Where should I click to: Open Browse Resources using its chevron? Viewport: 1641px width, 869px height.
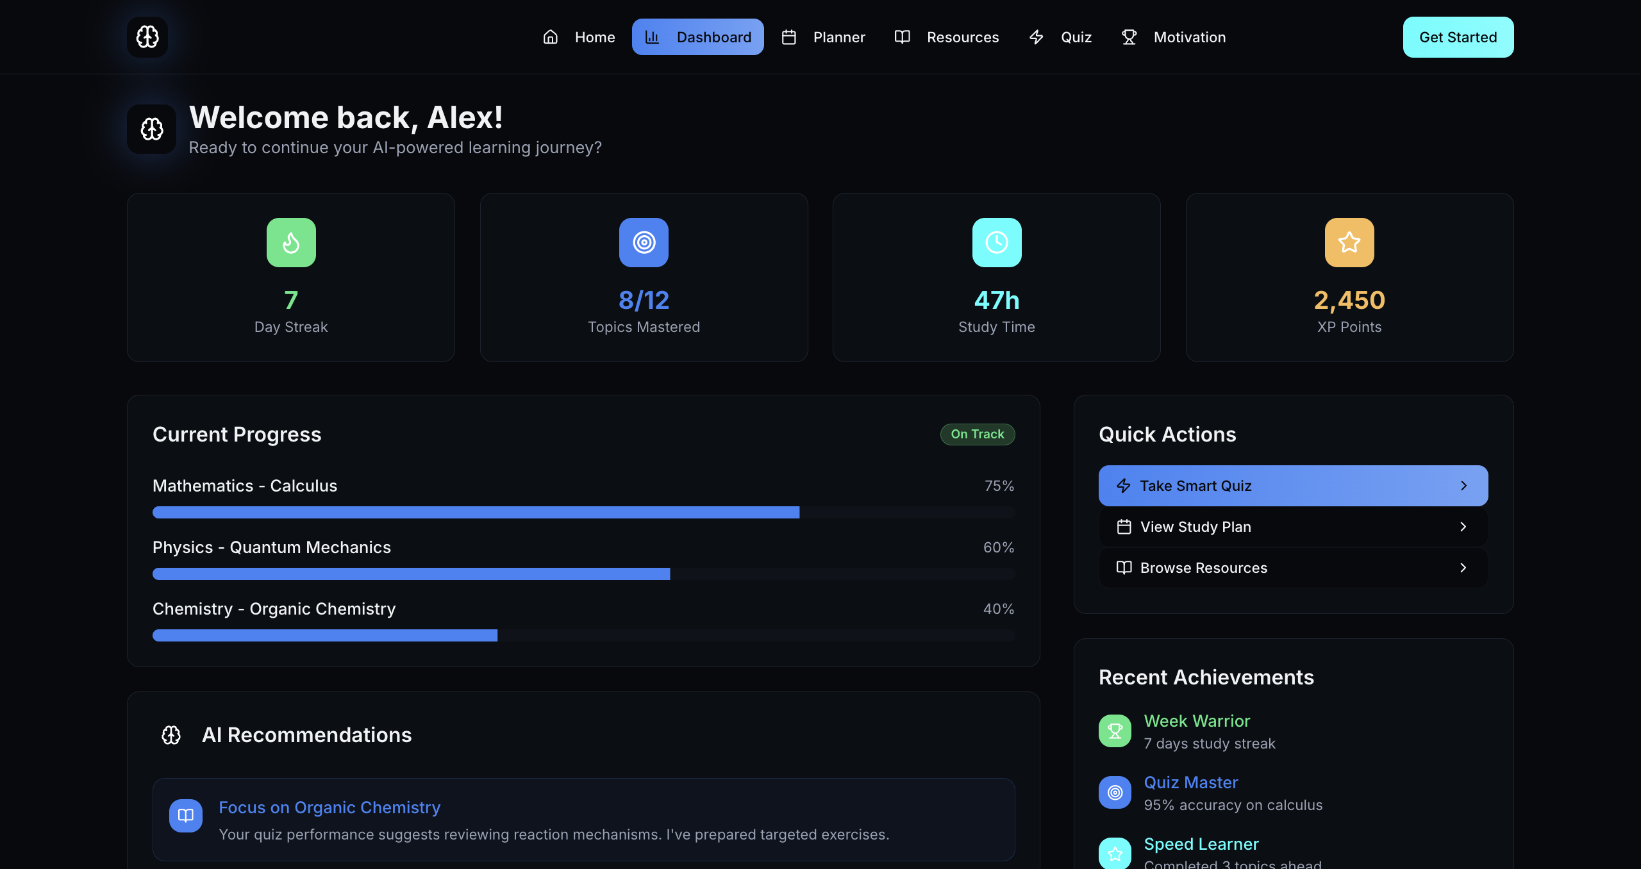click(1463, 568)
